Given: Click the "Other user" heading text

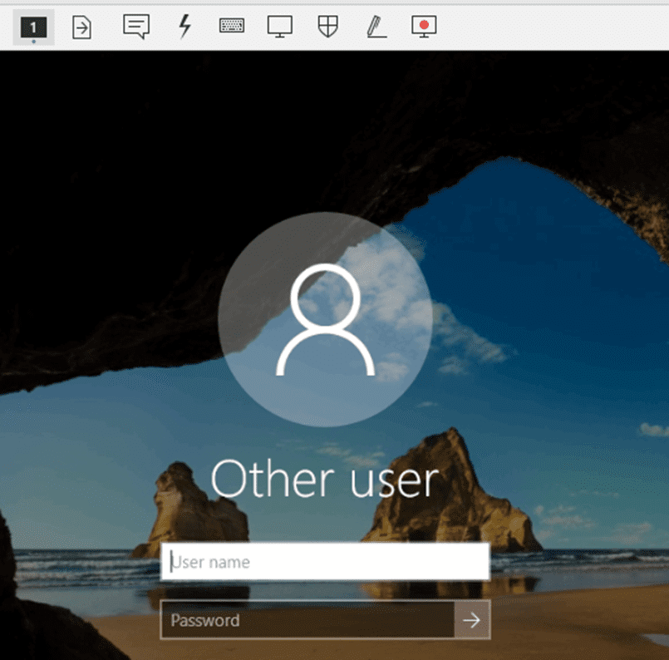Looking at the screenshot, I should 324,480.
